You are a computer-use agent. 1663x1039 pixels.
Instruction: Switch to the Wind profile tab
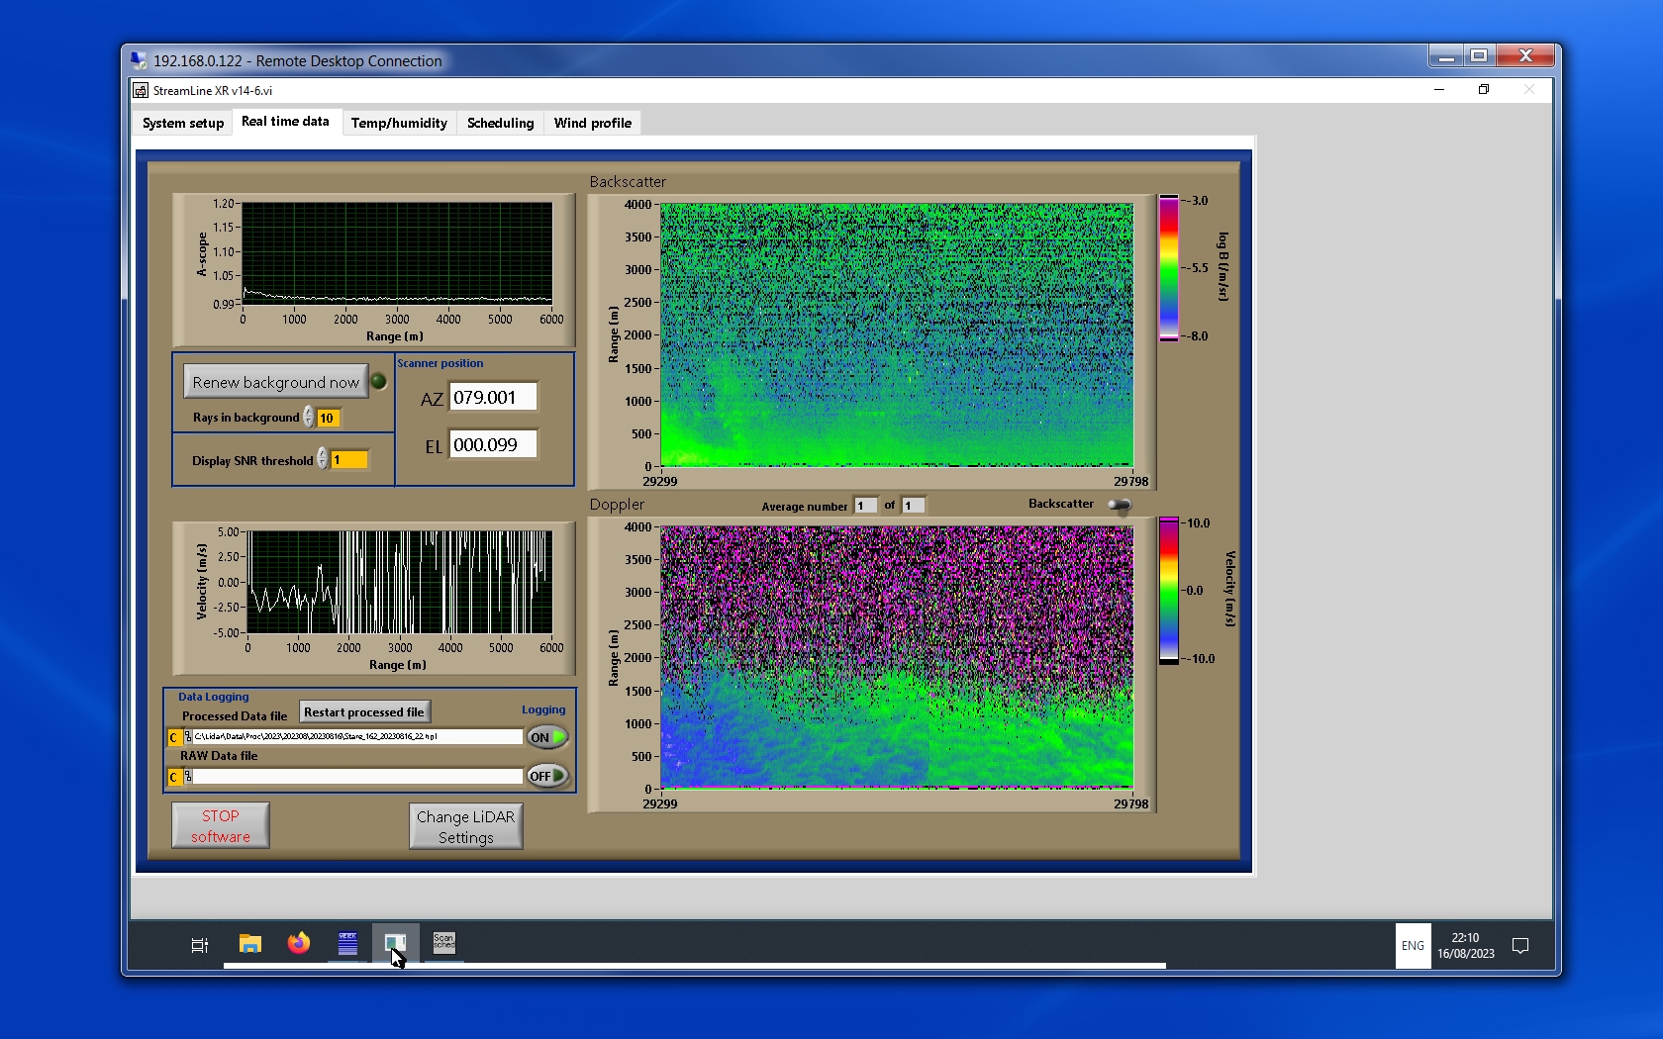(x=592, y=123)
